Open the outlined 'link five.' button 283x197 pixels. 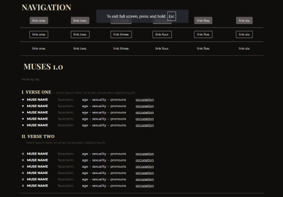(203, 34)
